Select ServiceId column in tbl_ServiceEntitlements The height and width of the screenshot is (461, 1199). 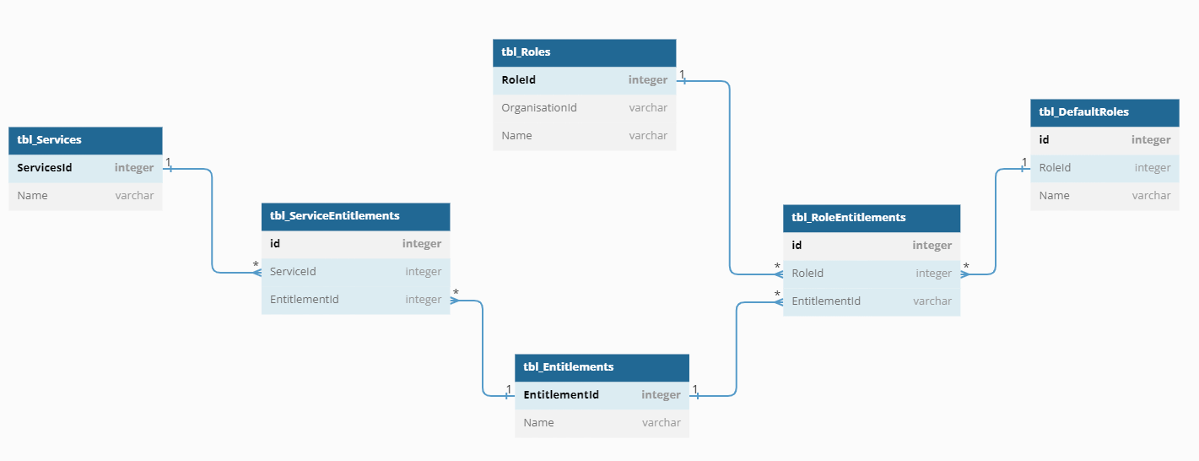click(x=355, y=272)
